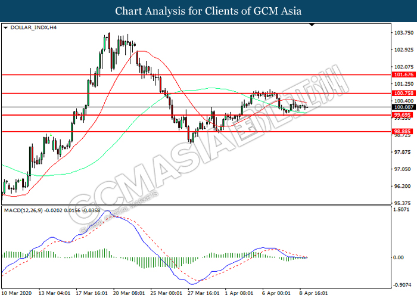Click the 103.750 price axis value
This screenshot has height=298, width=417.
[404, 33]
